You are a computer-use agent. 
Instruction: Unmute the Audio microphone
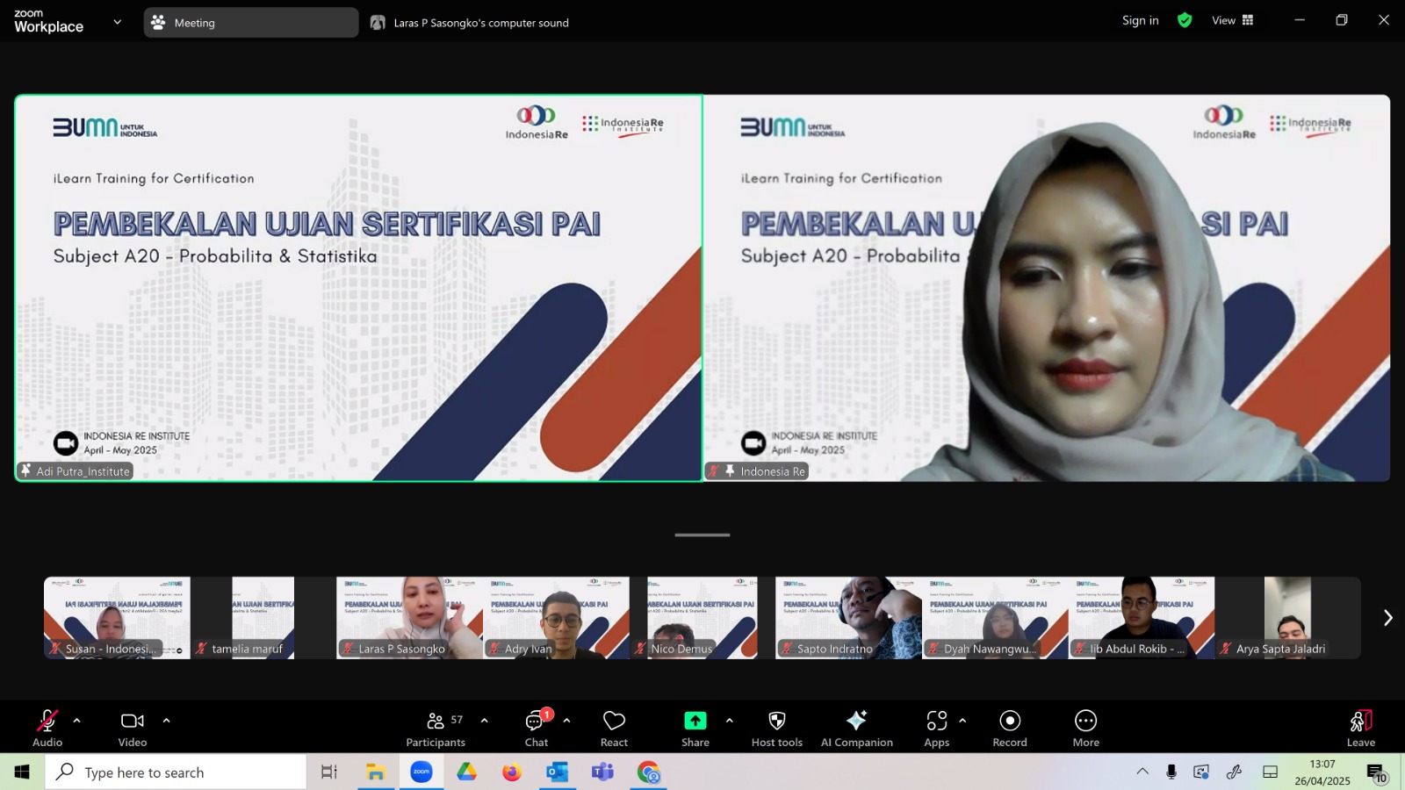pos(47,729)
